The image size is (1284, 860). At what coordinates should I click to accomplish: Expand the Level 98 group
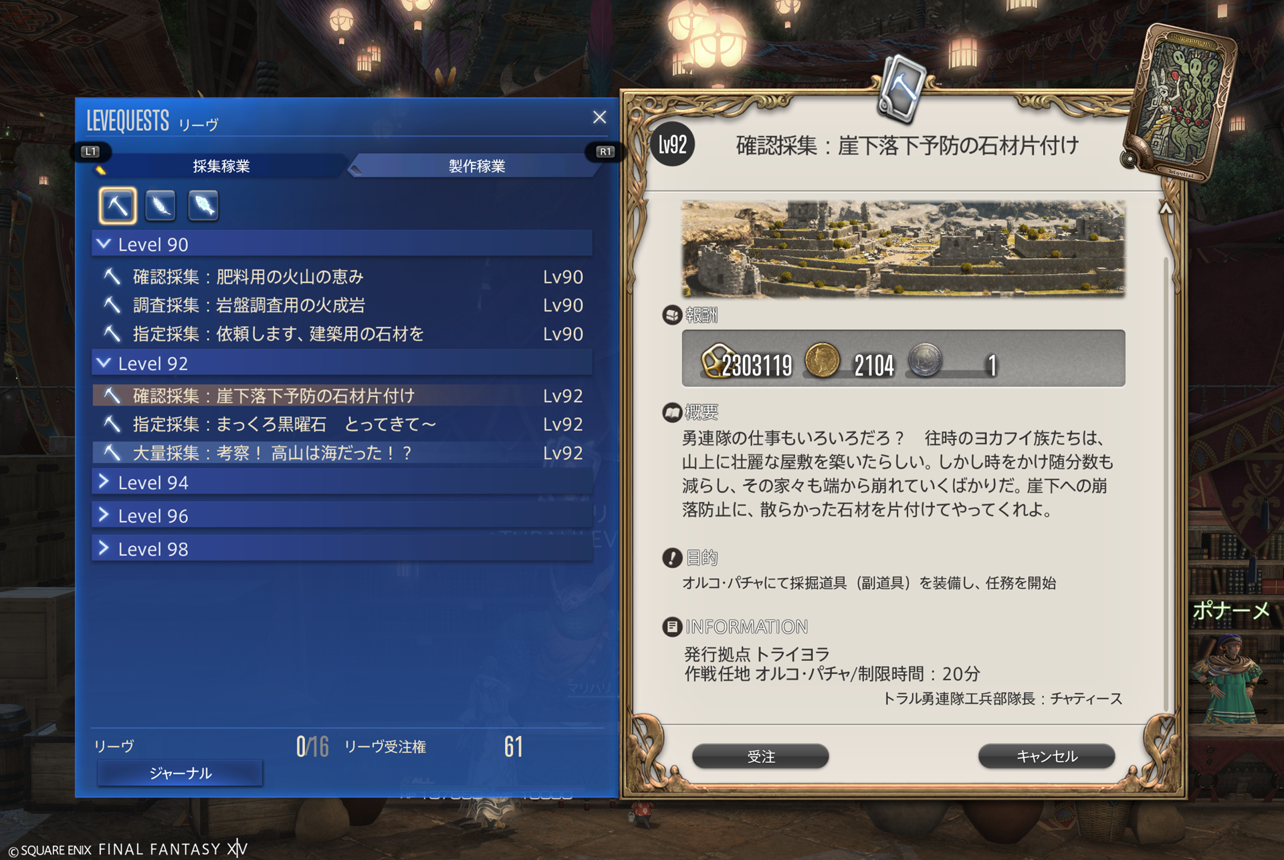click(x=342, y=549)
